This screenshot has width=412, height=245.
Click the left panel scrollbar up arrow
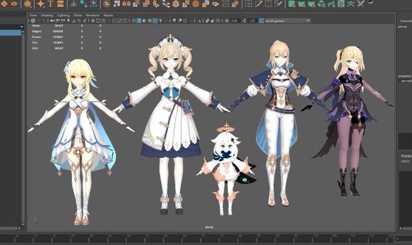pyautogui.click(x=23, y=32)
